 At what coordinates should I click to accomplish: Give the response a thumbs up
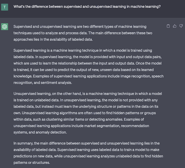click(x=175, y=26)
